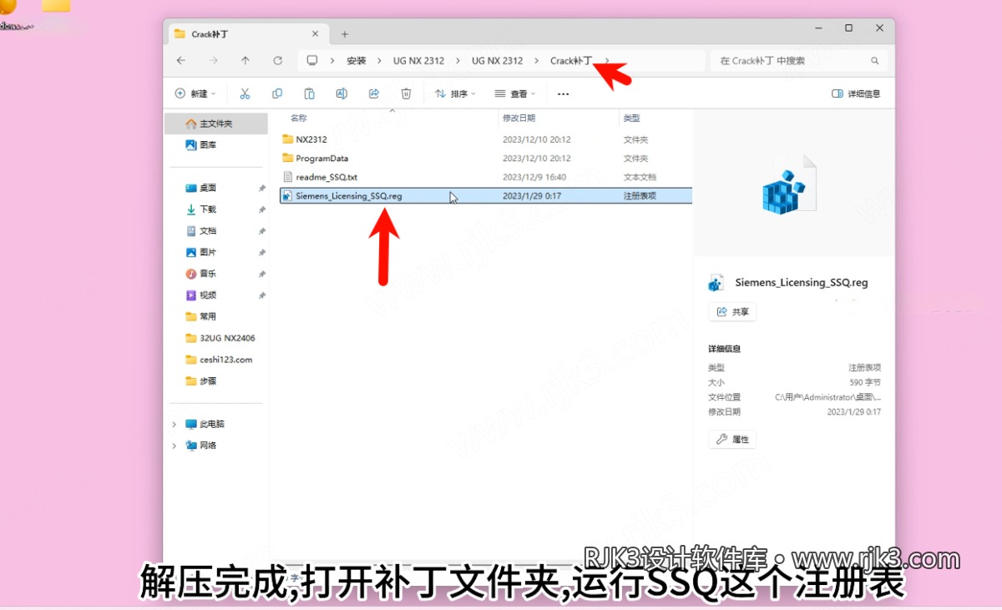Click the 属性 button in details pane

732,439
